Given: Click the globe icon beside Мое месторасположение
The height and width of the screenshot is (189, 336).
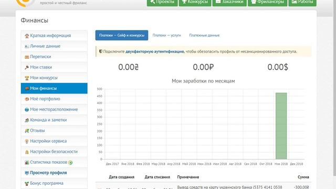Looking at the screenshot, I should [x=27, y=110].
